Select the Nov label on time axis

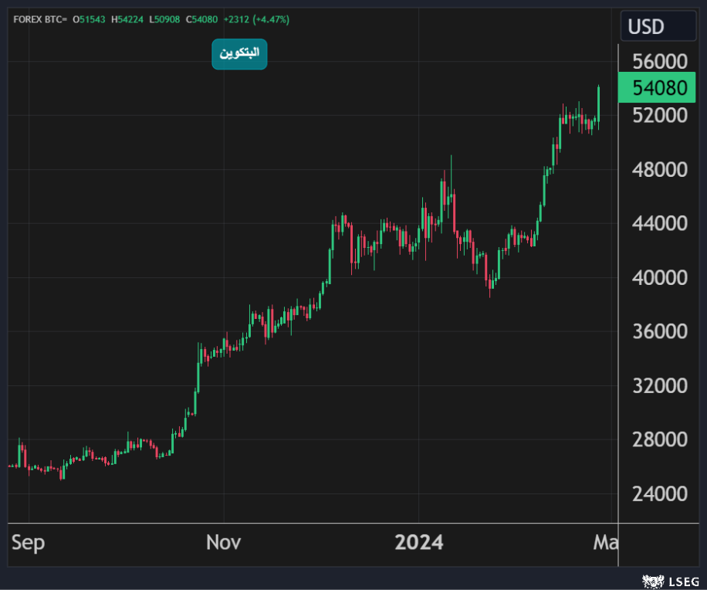[x=224, y=543]
